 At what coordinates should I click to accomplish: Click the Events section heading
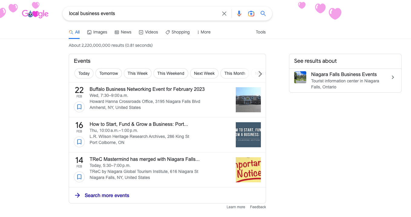[82, 61]
